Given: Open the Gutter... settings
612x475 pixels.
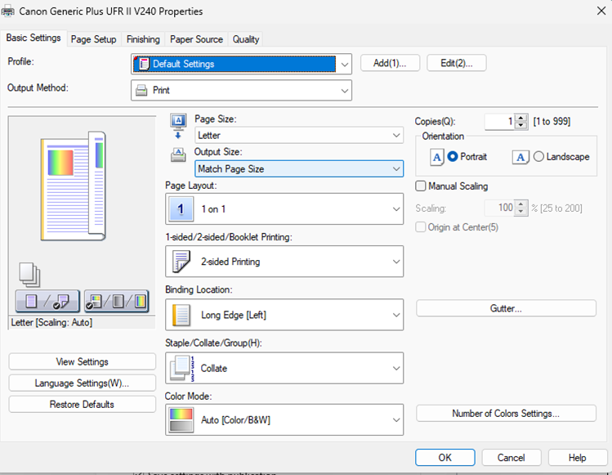Looking at the screenshot, I should point(506,308).
